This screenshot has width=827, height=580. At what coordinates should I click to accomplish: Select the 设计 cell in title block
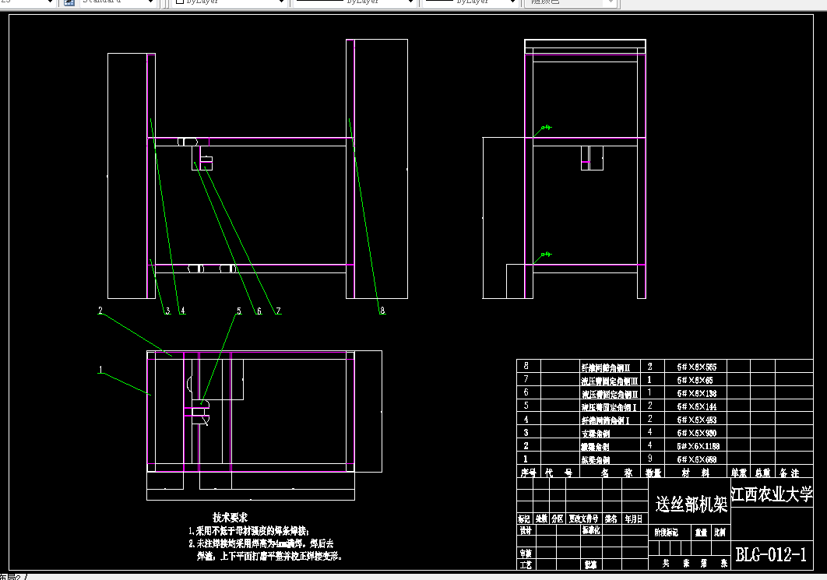coord(526,530)
